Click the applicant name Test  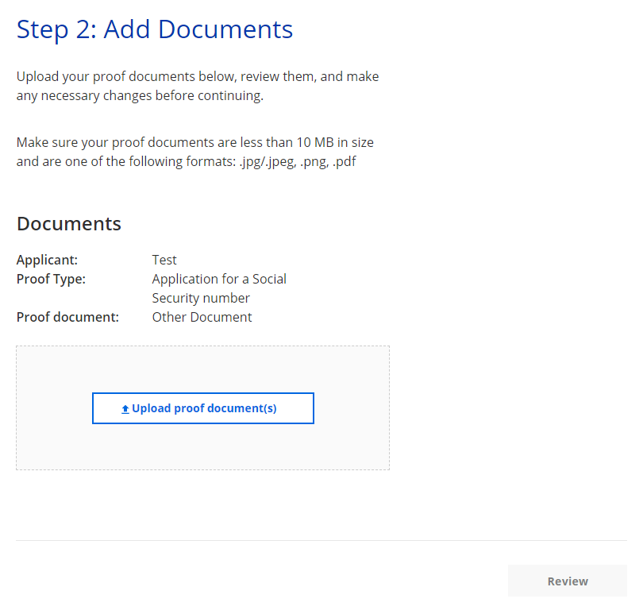(x=164, y=260)
